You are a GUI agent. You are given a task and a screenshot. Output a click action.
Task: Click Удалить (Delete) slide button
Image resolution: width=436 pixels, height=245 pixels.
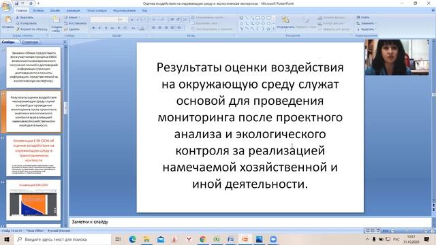point(72,29)
